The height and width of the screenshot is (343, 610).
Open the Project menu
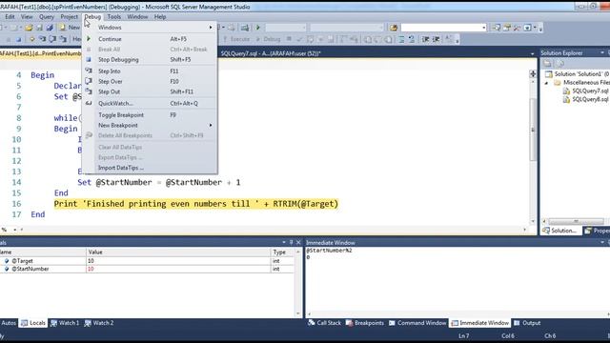(x=69, y=17)
